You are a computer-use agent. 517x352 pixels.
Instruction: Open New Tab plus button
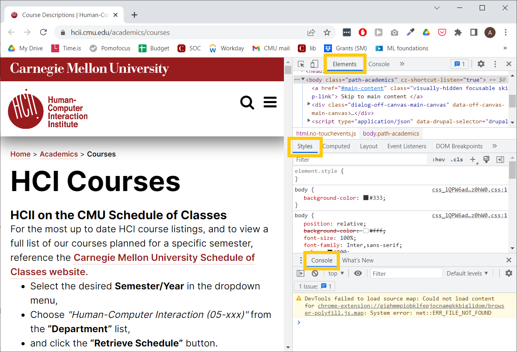point(134,15)
